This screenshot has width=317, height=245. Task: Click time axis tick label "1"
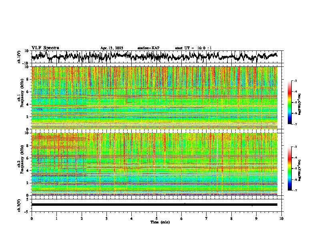(56, 219)
